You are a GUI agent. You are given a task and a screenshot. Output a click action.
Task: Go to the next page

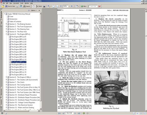coord(75,113)
